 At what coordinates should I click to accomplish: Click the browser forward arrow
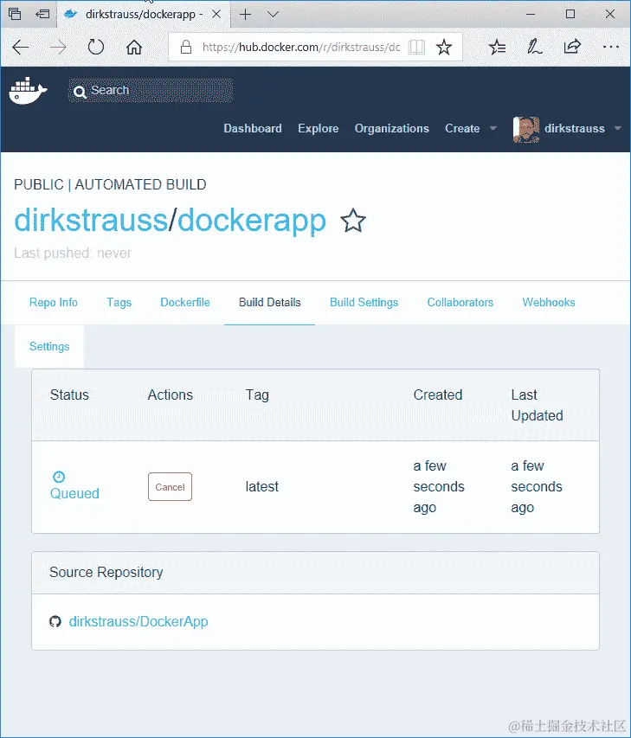click(58, 47)
